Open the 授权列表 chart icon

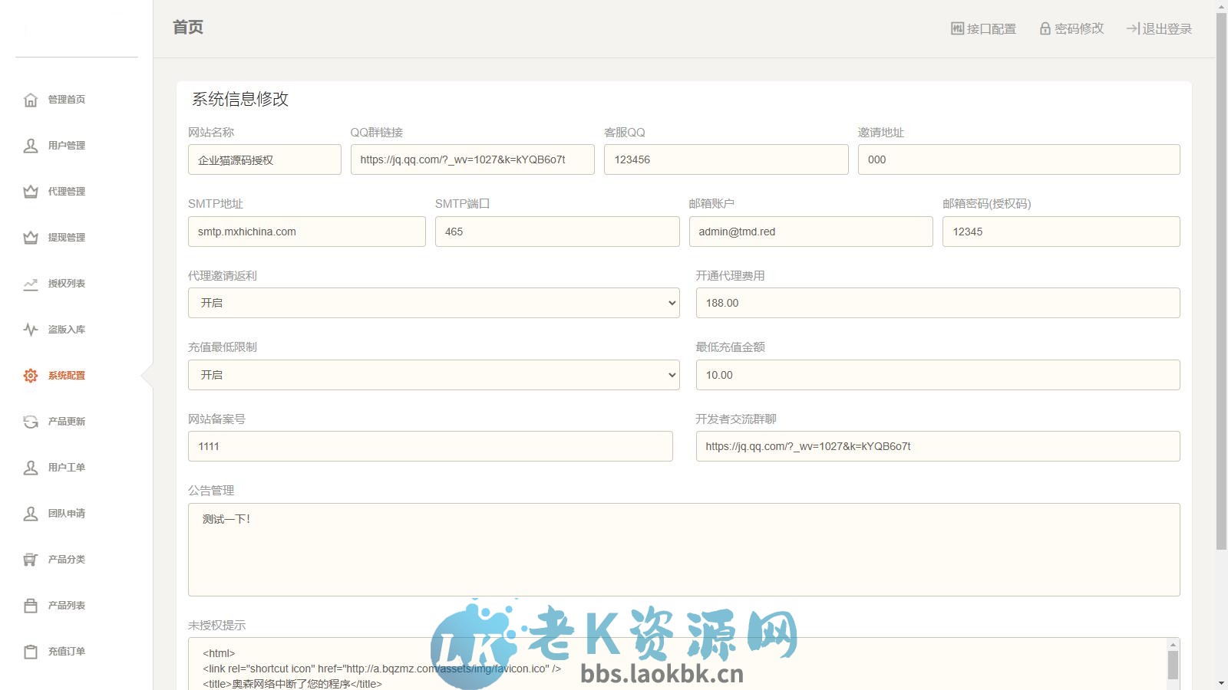30,284
